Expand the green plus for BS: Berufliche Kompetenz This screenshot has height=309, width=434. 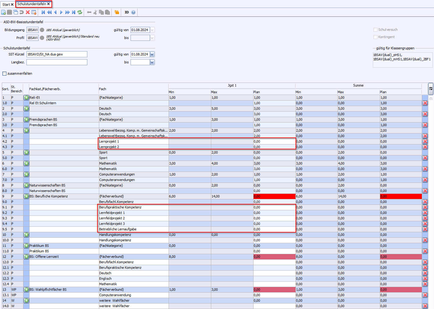pos(26,196)
